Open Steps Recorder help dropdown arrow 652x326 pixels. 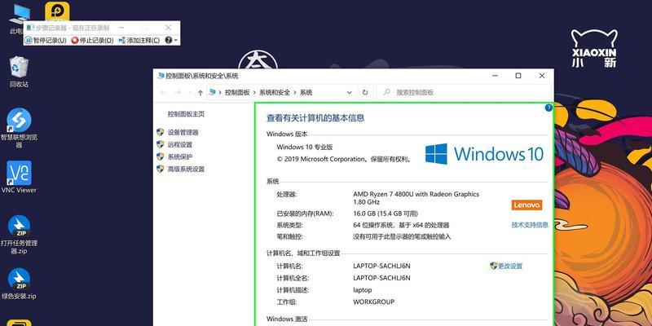coord(176,40)
